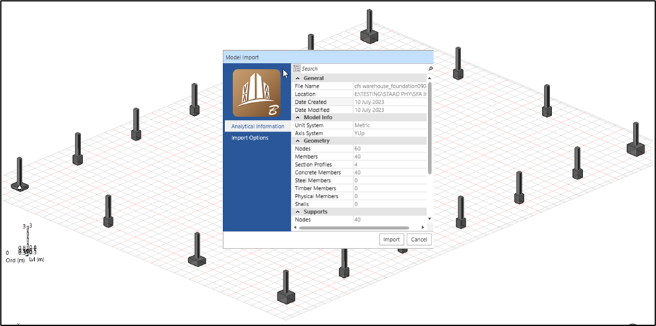The image size is (656, 326).
Task: Click the vertical scrollbar down arrow
Action: pos(430,219)
